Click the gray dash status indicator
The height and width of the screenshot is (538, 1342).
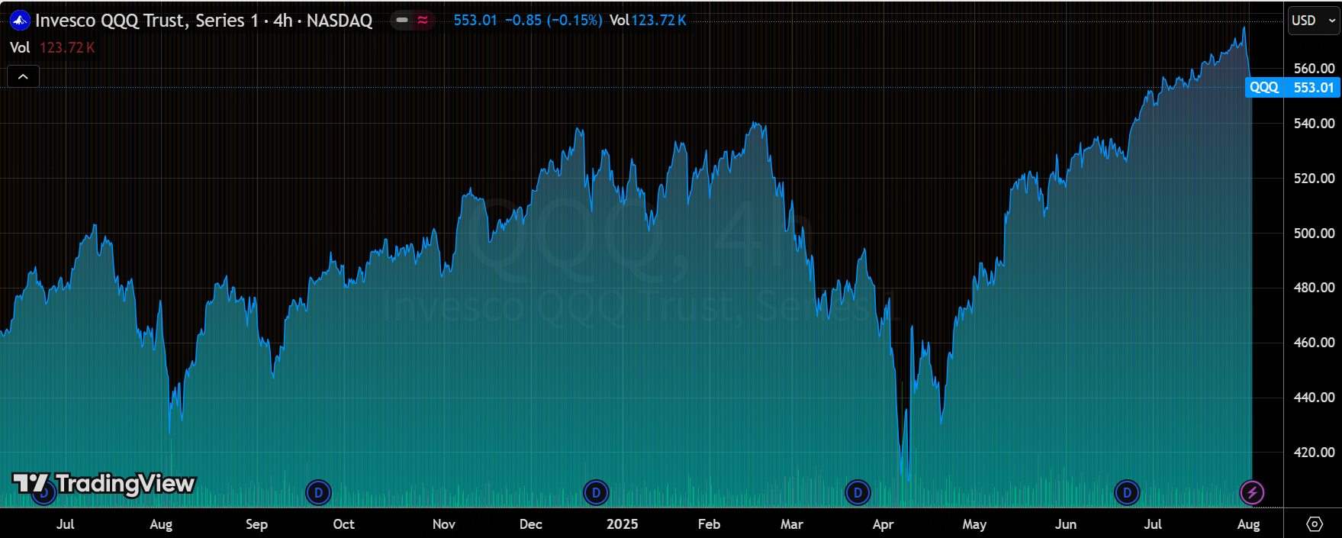point(402,21)
